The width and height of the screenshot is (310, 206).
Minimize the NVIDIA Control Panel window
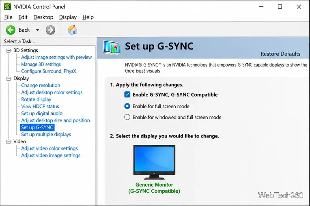tap(261, 7)
